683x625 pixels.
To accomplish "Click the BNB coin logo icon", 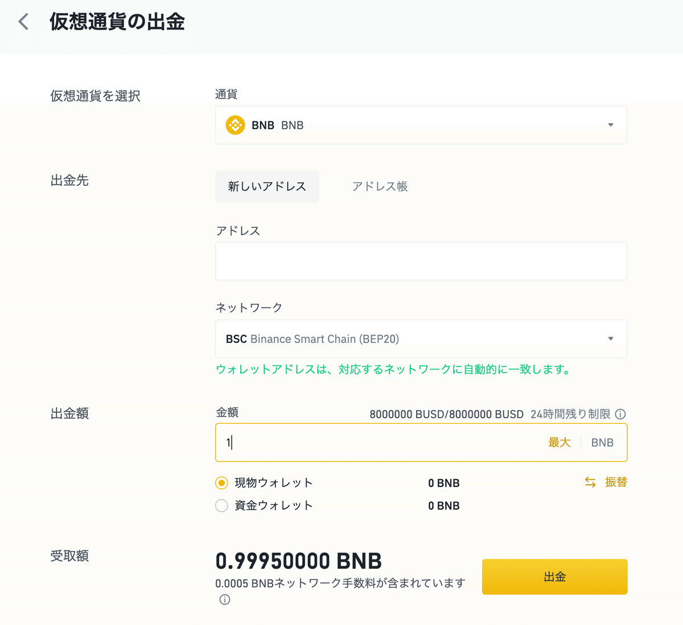I will (x=235, y=125).
